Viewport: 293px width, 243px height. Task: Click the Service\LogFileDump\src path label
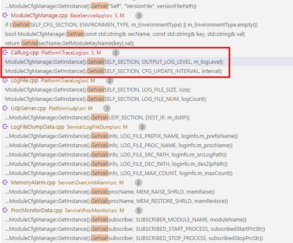click(x=94, y=127)
